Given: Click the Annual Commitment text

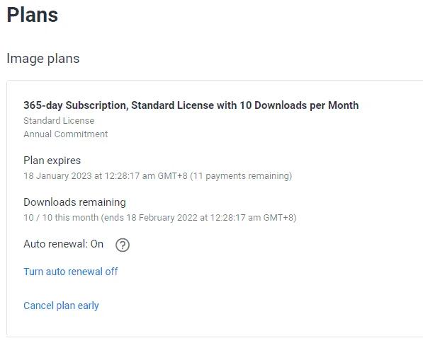Looking at the screenshot, I should (66, 134).
